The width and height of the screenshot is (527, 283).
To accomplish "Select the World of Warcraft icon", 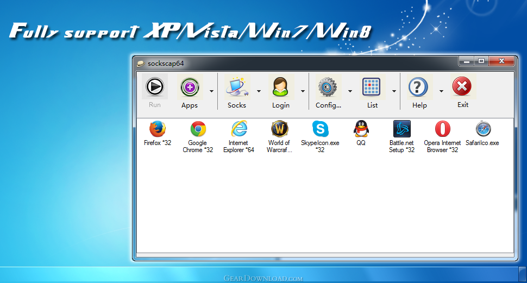I will (x=279, y=129).
